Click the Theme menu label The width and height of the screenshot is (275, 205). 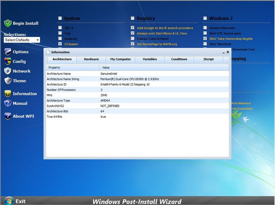coord(20,81)
